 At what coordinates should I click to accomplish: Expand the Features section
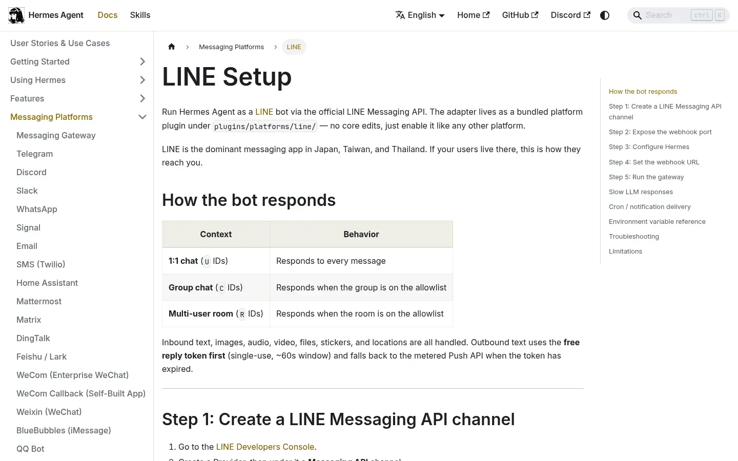click(142, 98)
